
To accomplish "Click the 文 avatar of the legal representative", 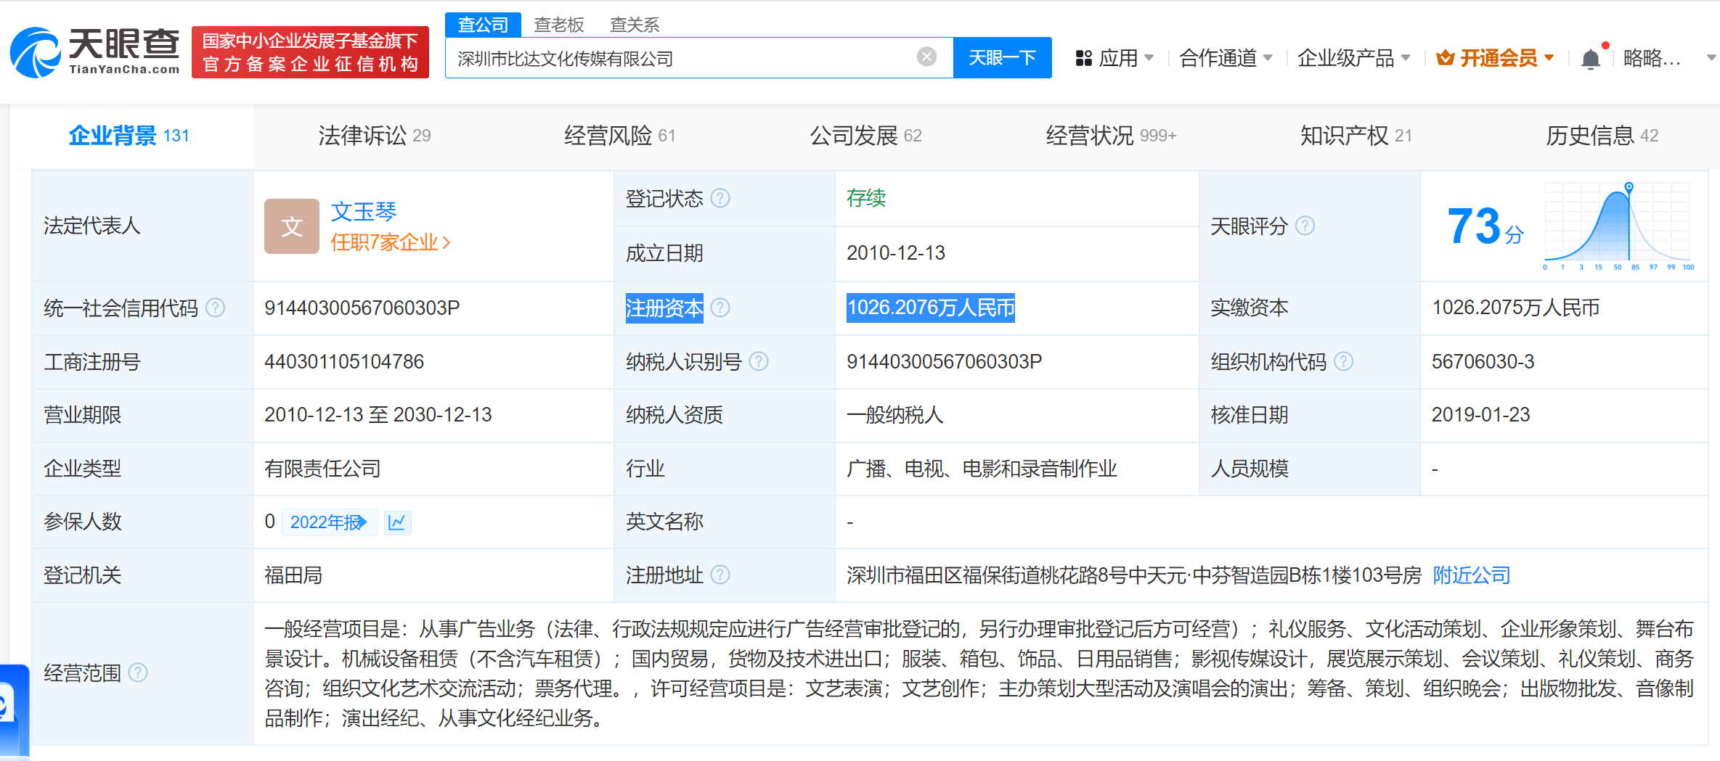I will click(x=291, y=226).
